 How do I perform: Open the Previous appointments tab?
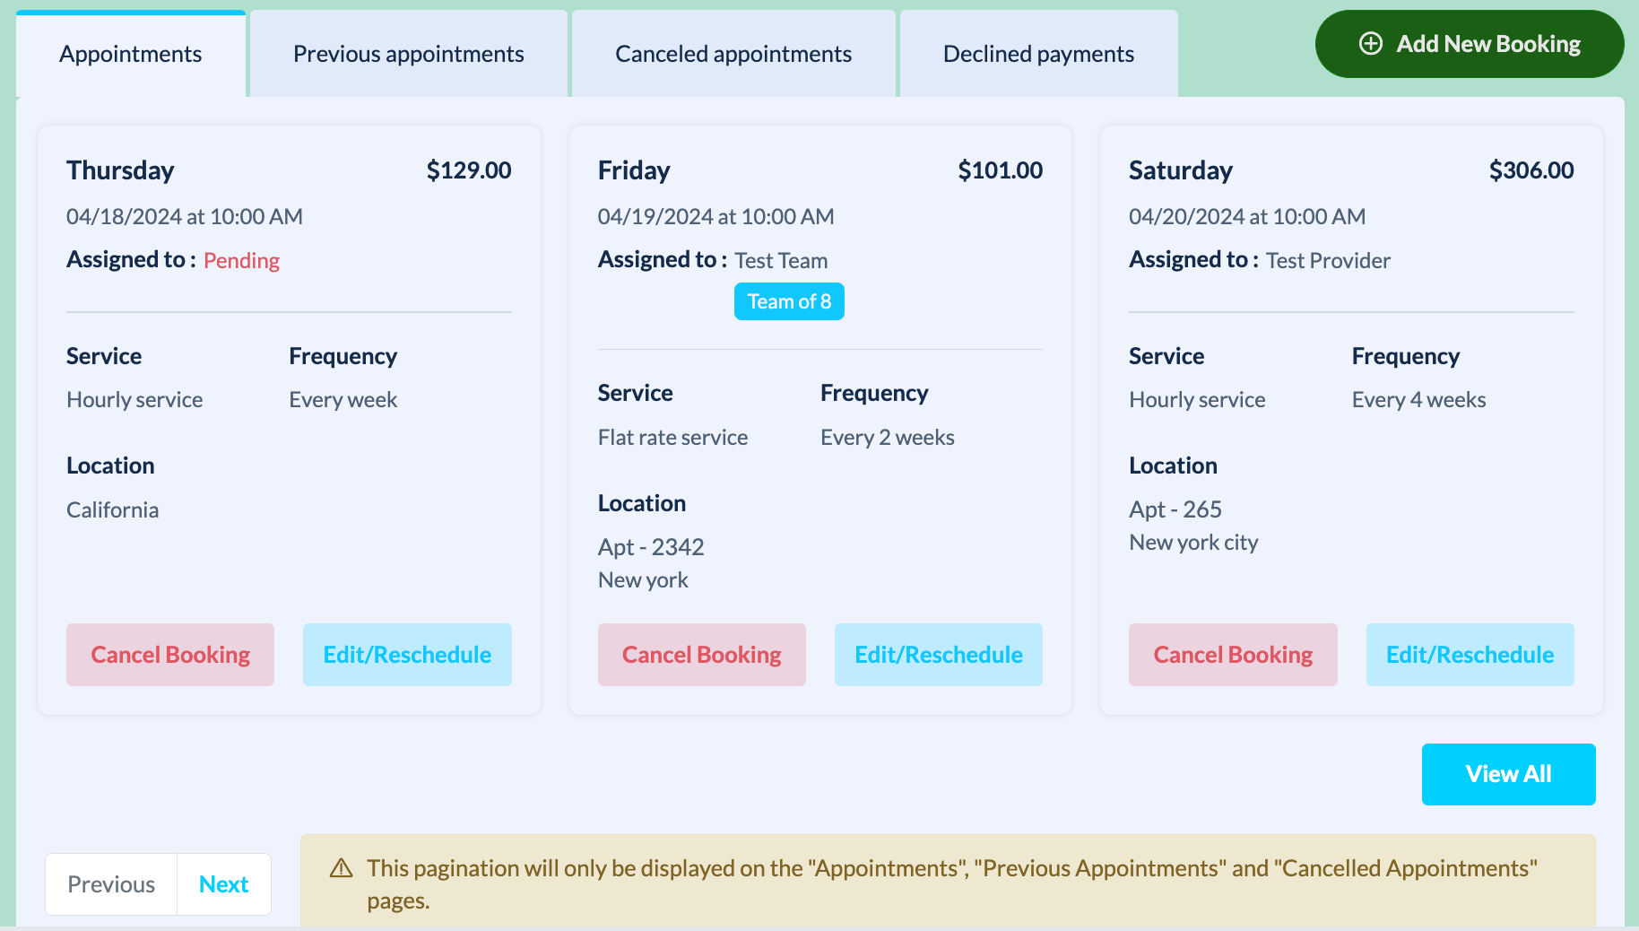pos(409,54)
